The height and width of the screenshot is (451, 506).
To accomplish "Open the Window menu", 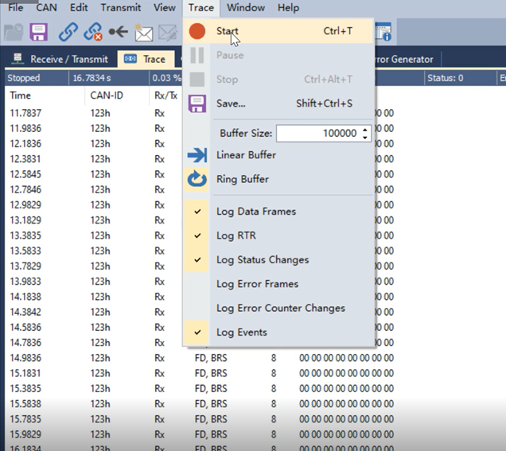I will (246, 8).
